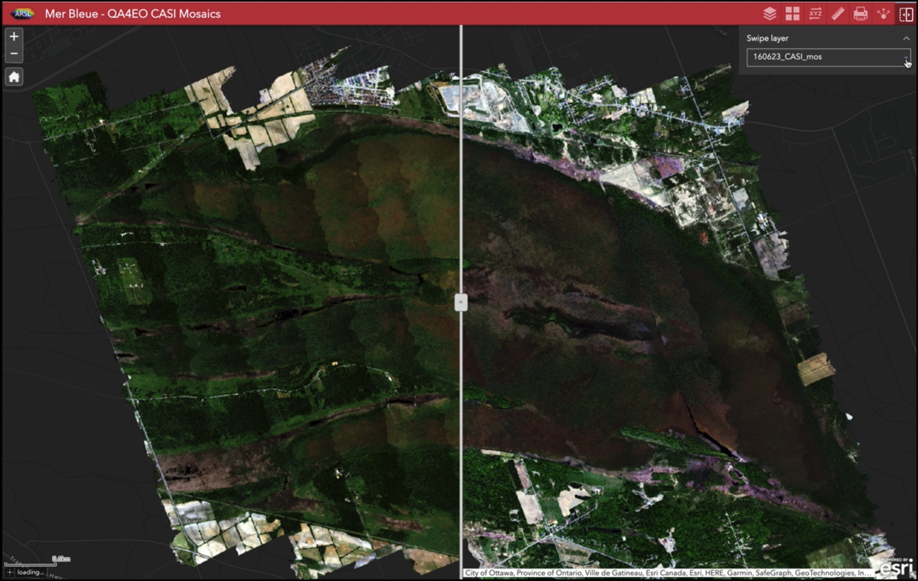Click the esri logo link
This screenshot has height=581, width=918.
pos(896,567)
